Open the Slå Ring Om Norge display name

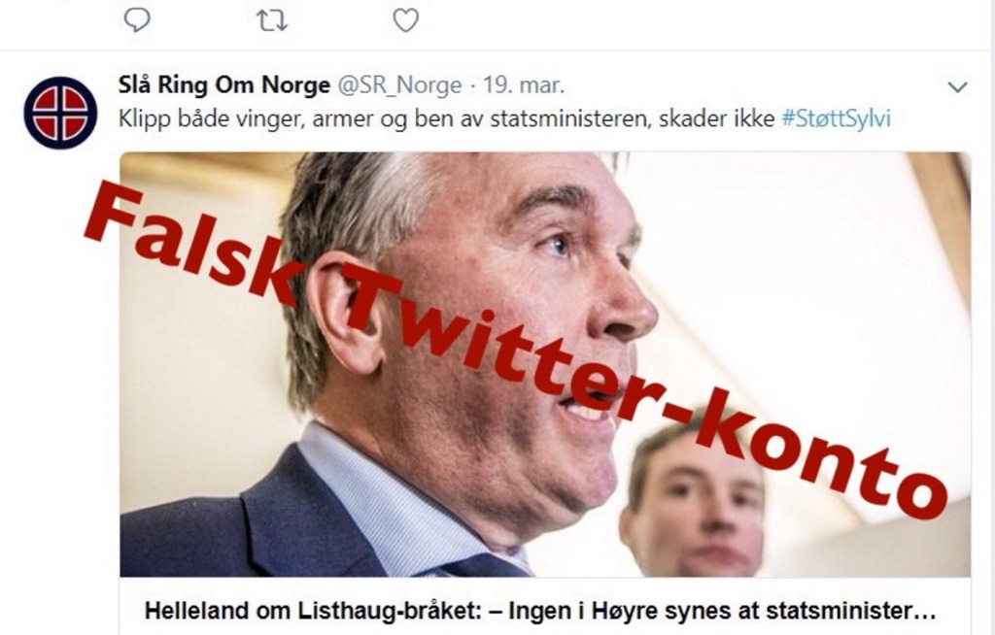(224, 84)
